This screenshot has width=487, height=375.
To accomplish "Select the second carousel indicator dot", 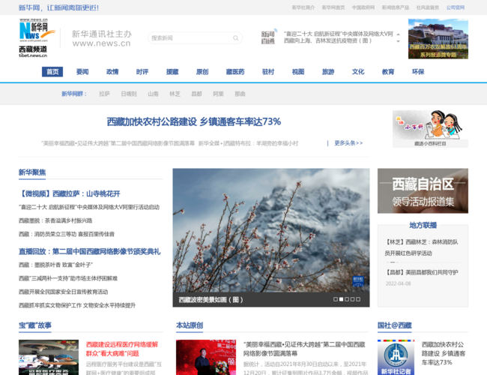I will pyautogui.click(x=342, y=299).
